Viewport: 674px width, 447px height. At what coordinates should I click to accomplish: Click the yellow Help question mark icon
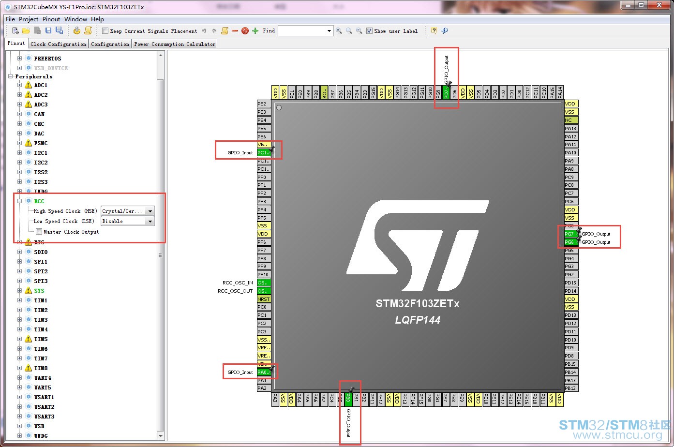click(434, 30)
